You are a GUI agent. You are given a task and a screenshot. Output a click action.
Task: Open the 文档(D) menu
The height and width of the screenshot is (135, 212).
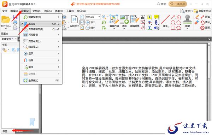point(36,11)
